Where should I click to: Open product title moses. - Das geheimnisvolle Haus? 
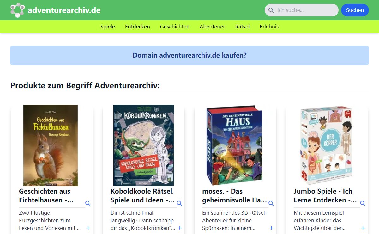(x=234, y=196)
